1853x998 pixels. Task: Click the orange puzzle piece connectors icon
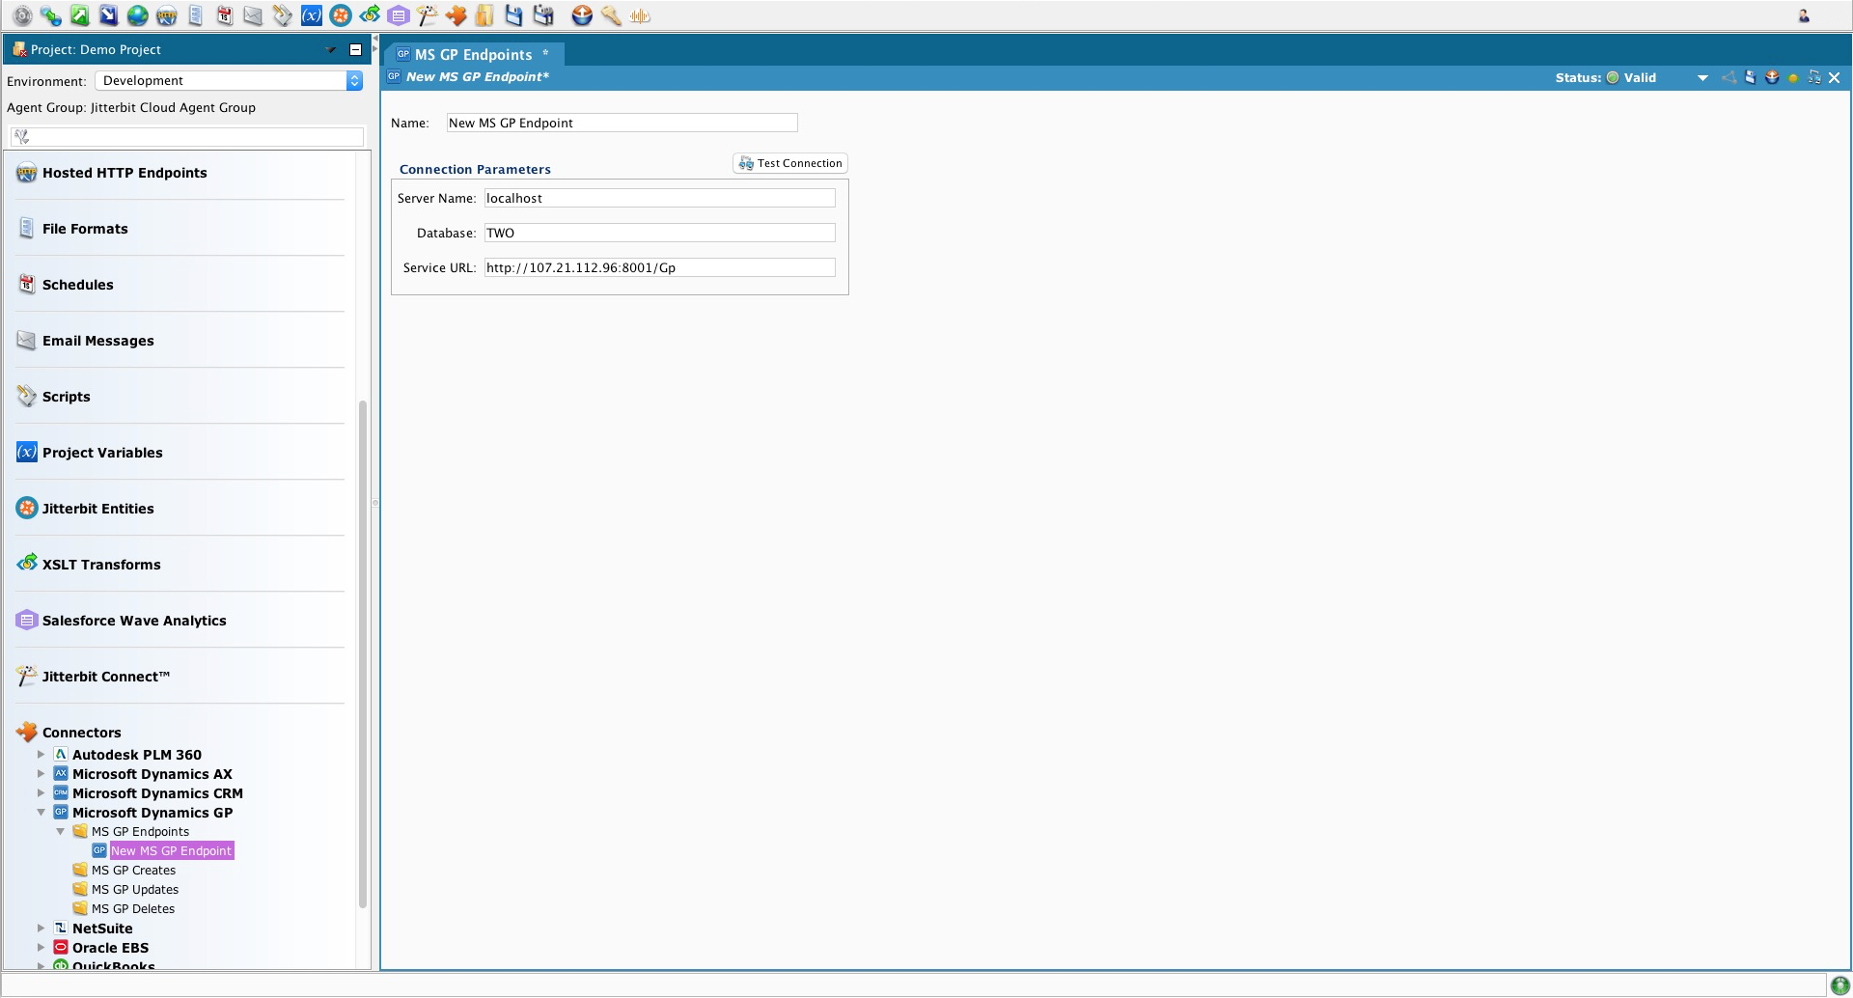tap(456, 15)
